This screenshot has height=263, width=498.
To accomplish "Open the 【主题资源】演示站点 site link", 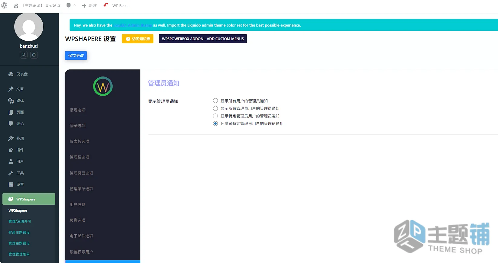I will click(41, 5).
